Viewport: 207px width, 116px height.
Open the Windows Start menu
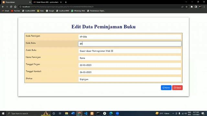[x=3, y=113]
